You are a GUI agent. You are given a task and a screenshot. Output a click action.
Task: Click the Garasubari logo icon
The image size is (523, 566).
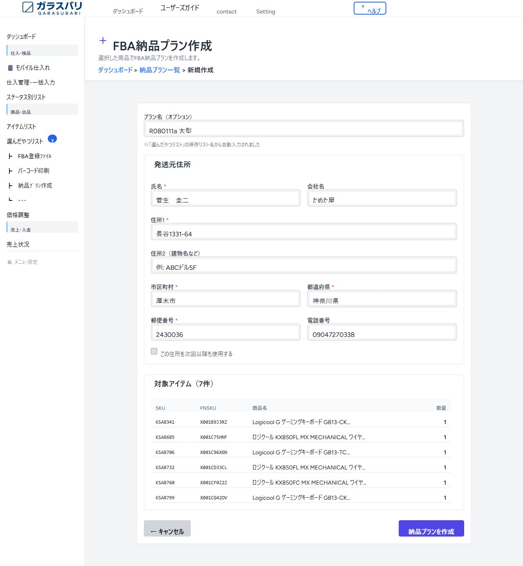[28, 7]
